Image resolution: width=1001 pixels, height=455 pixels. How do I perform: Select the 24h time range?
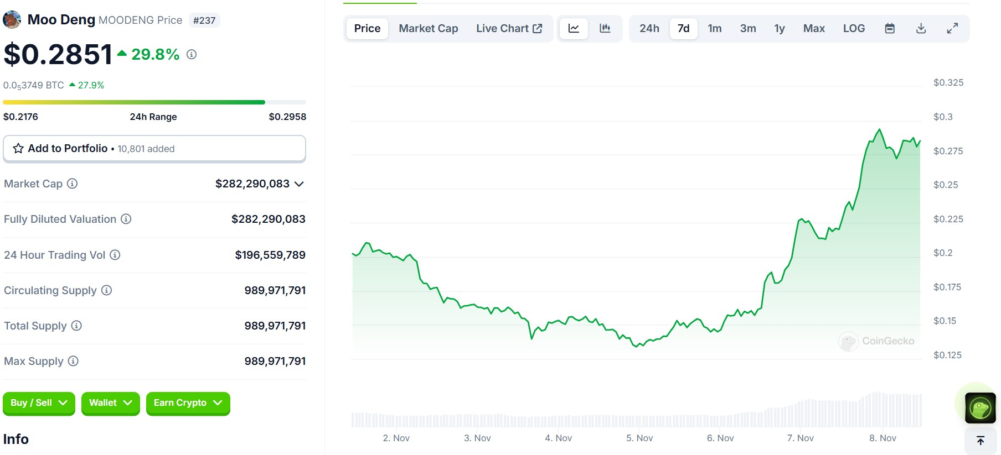tap(649, 28)
